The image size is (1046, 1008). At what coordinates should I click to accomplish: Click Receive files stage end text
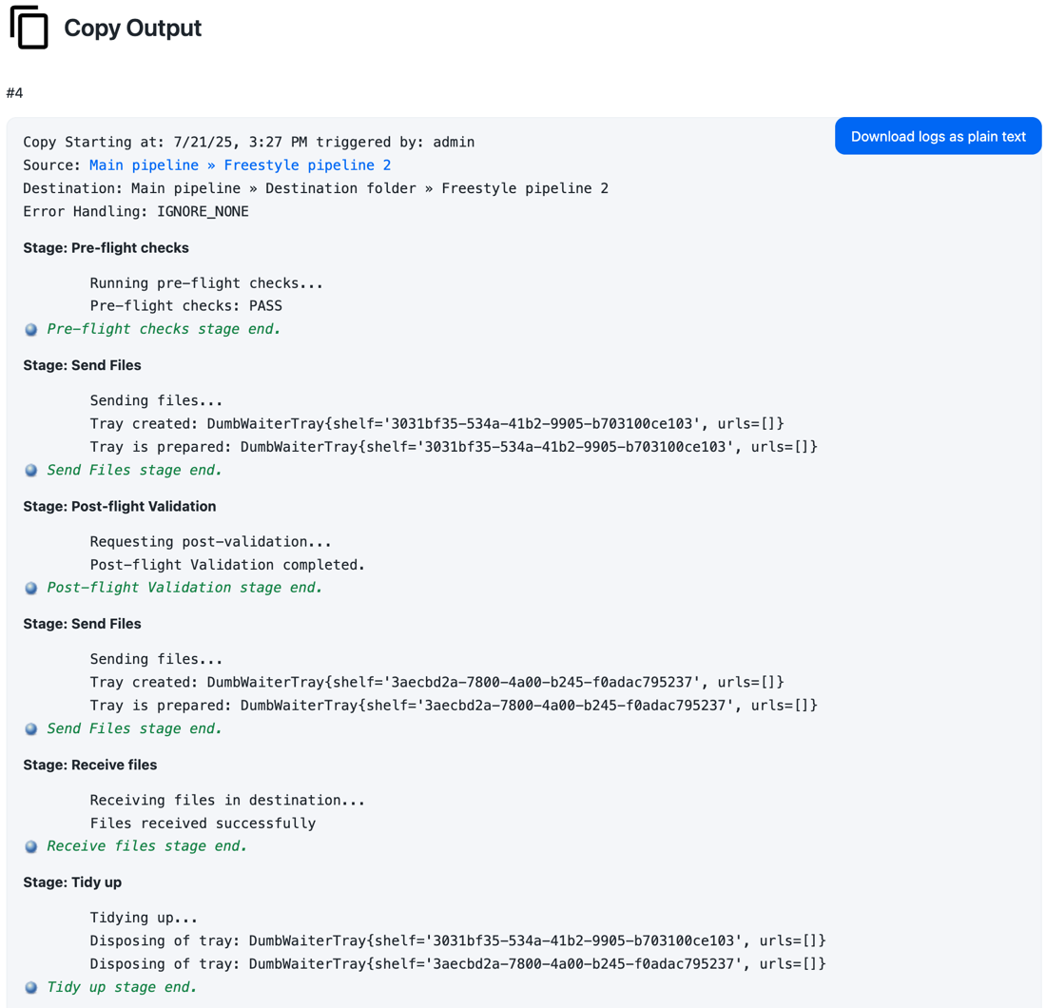tap(146, 846)
